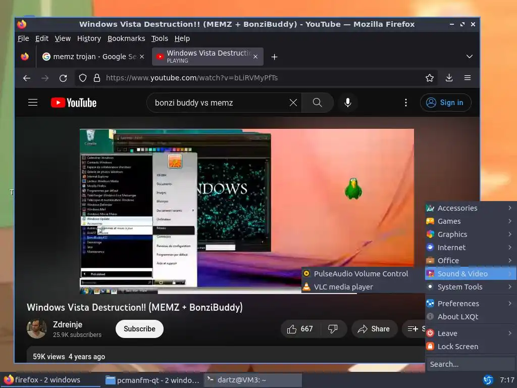This screenshot has height=388, width=517.
Task: Expand the Graphics submenu
Action: 471,234
